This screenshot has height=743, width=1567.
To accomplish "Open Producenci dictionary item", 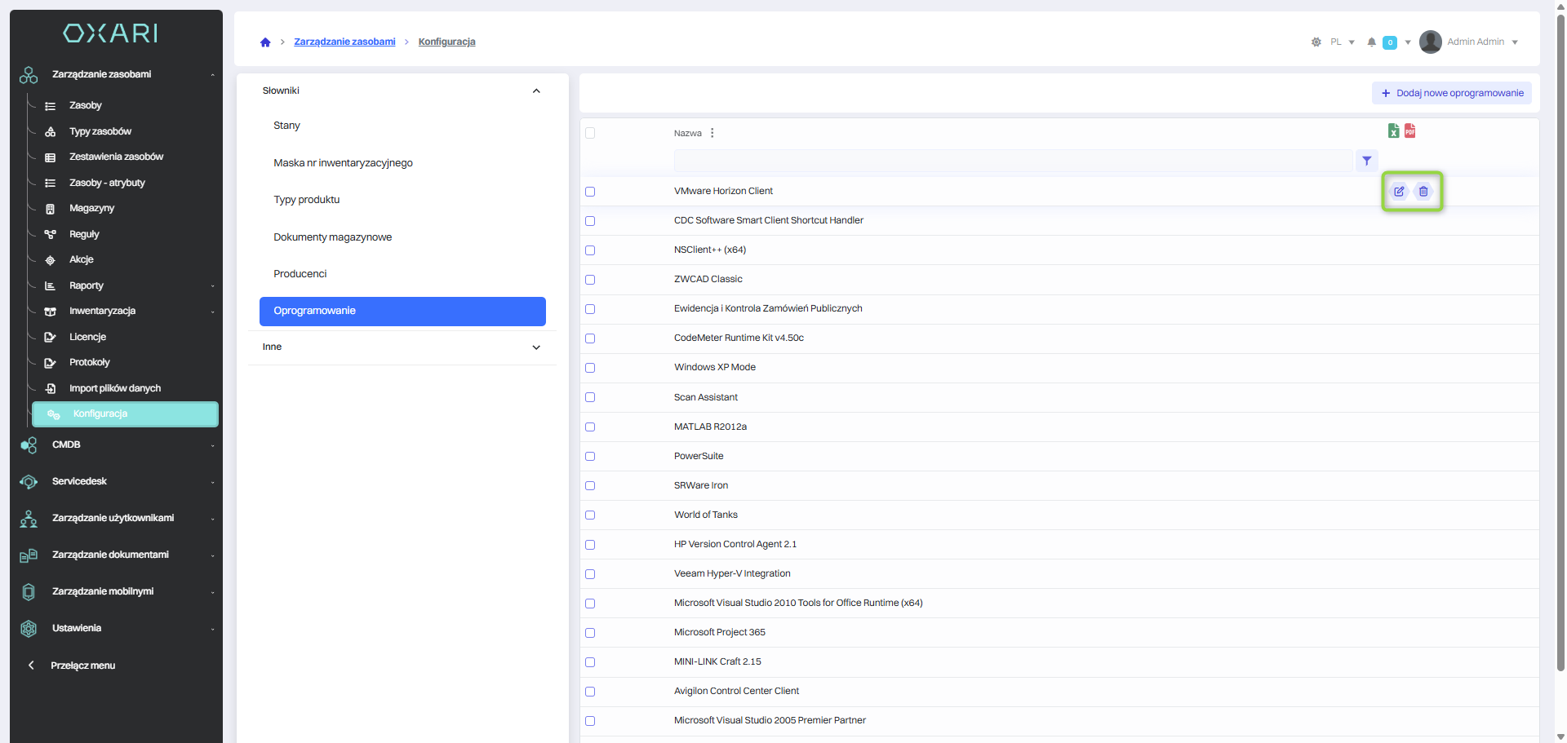I will tap(300, 274).
